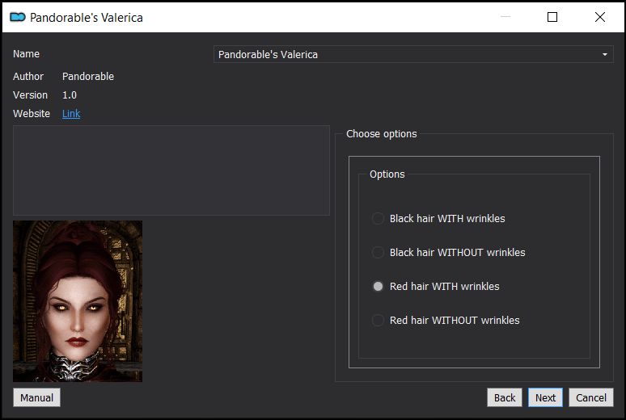626x420 pixels.
Task: Cancel the installer dialog
Action: (591, 397)
